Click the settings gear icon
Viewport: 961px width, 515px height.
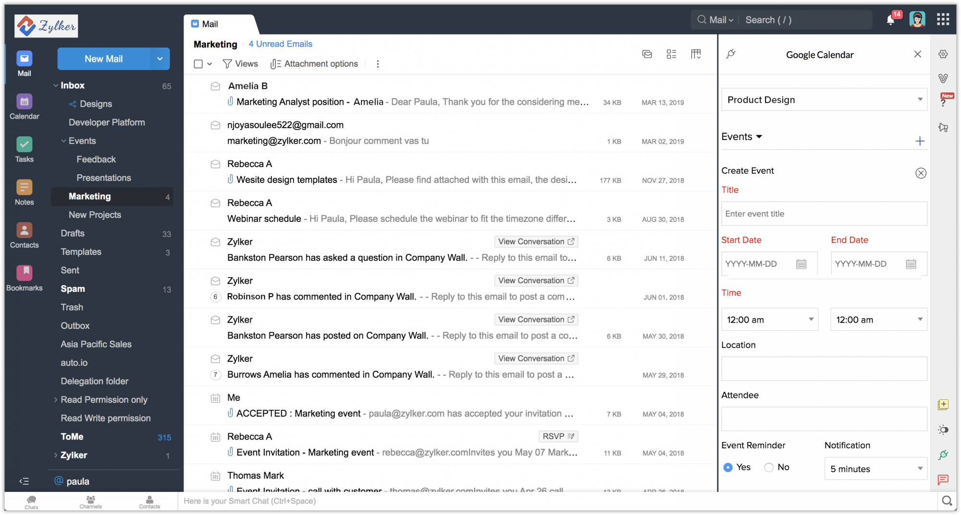(943, 54)
